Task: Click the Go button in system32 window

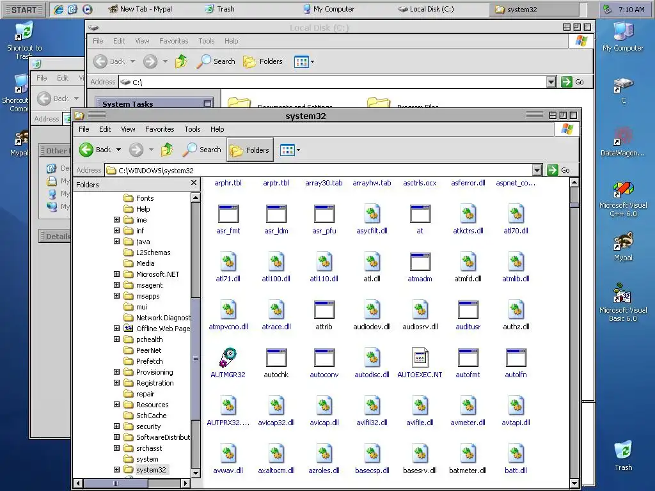Action: [x=559, y=170]
